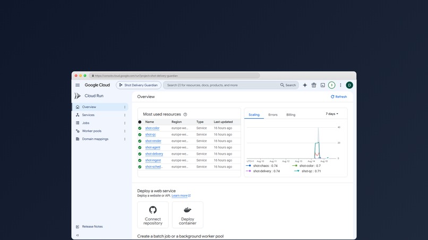Click the Refresh button
This screenshot has width=428, height=240.
[339, 97]
